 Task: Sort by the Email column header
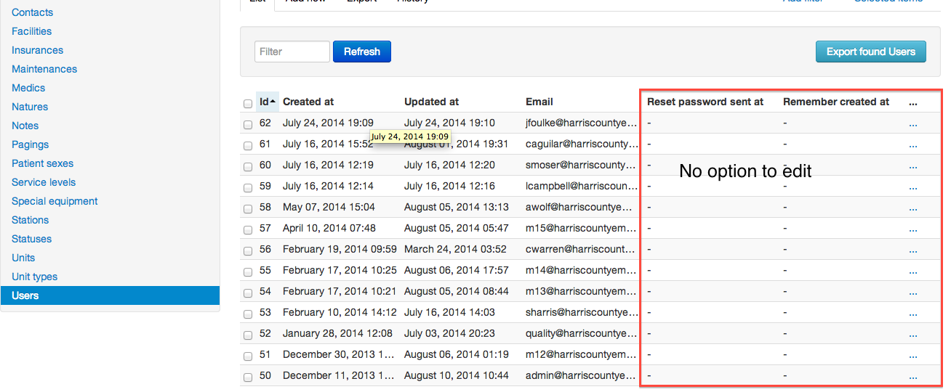click(539, 102)
